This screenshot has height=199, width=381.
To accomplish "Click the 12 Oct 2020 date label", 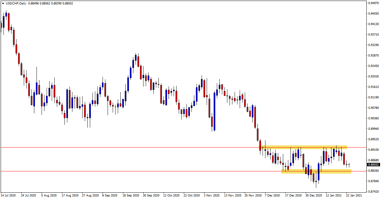I will pyautogui.click(x=171, y=196).
